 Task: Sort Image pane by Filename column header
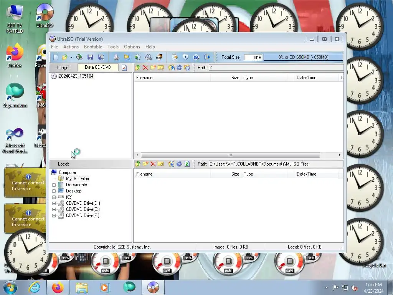pos(172,78)
